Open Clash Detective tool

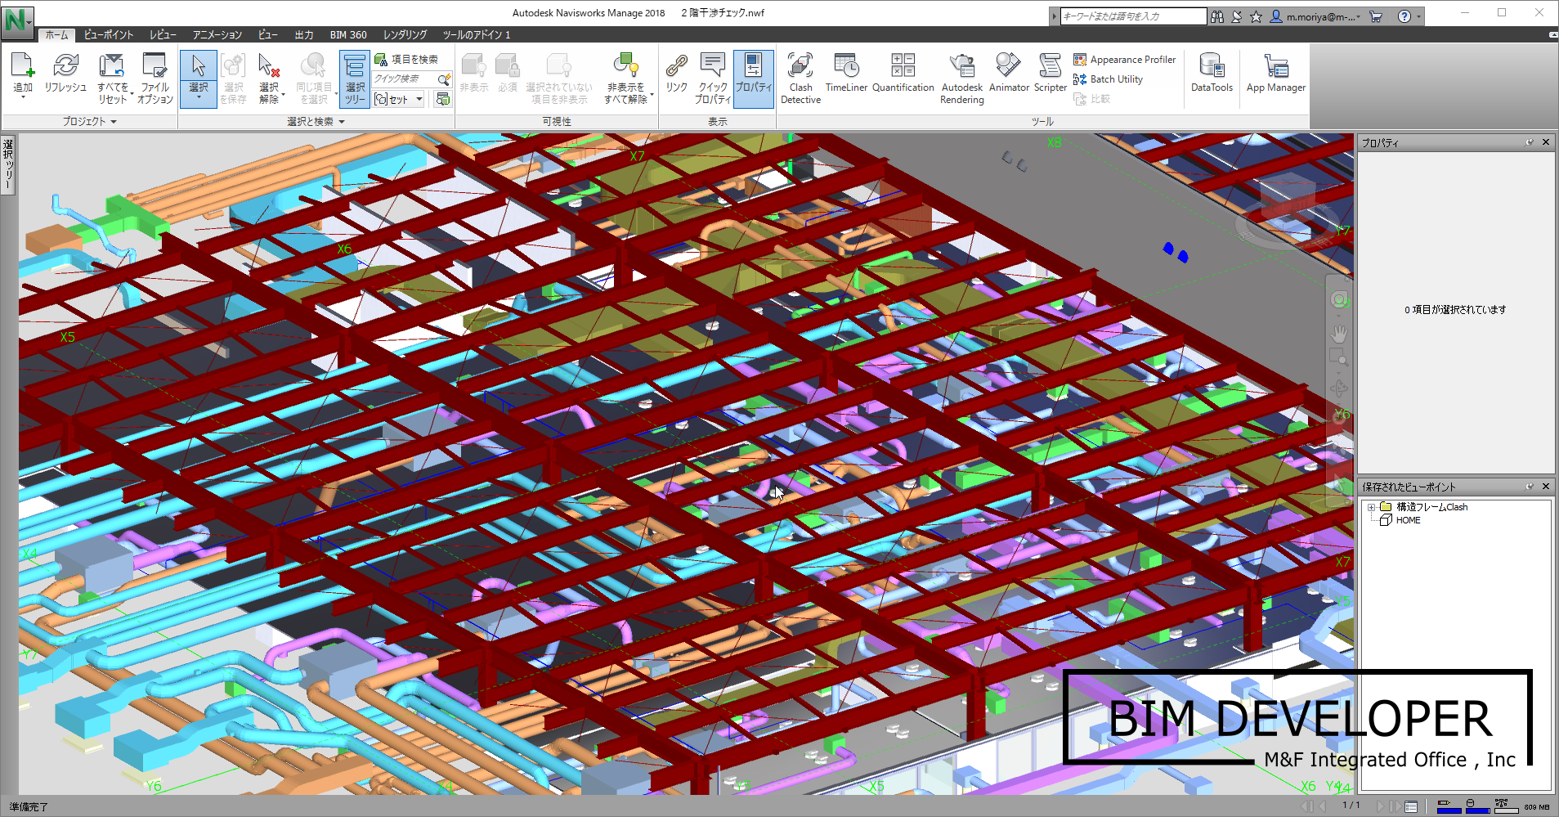[x=800, y=79]
